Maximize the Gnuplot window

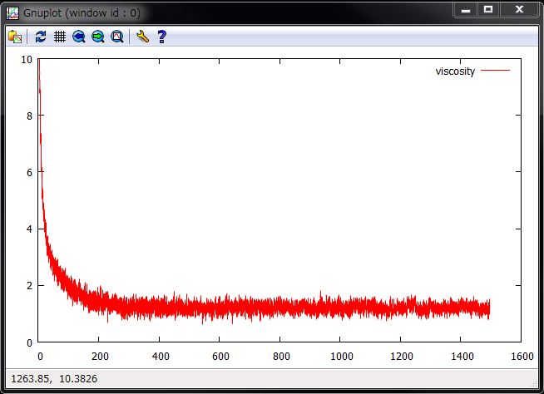point(488,10)
